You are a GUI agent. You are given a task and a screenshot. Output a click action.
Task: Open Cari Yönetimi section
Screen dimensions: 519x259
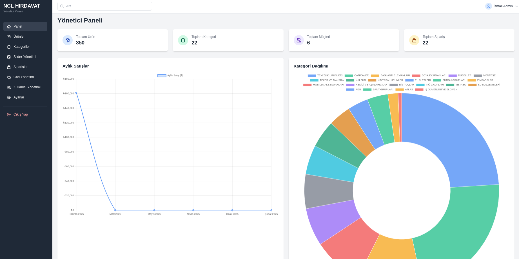[x=25, y=77]
